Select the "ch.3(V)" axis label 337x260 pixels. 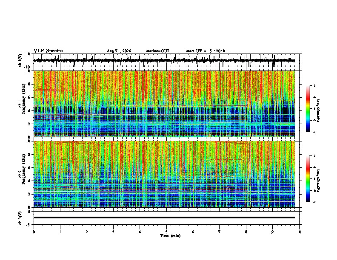(20, 218)
